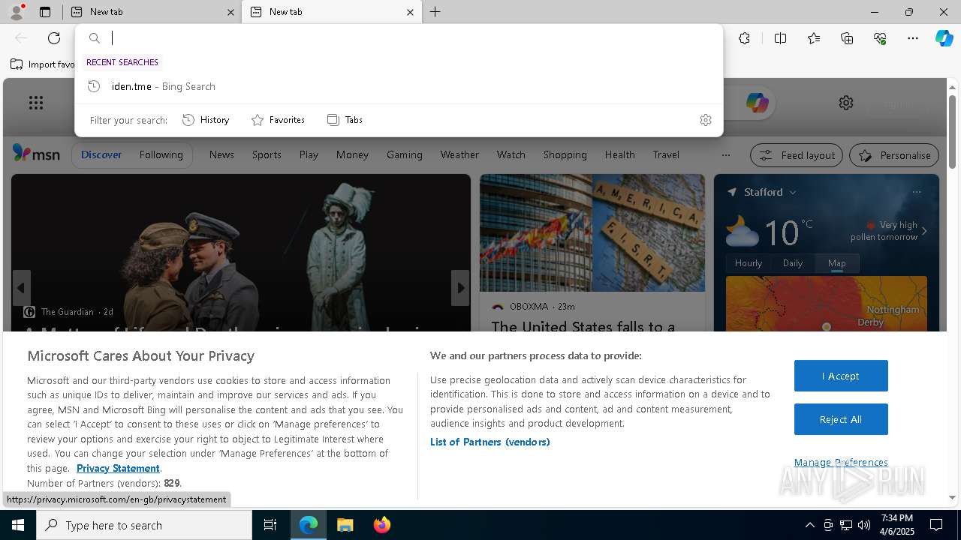This screenshot has height=540, width=961.
Task: Open the weather map thumbnail
Action: (x=827, y=304)
